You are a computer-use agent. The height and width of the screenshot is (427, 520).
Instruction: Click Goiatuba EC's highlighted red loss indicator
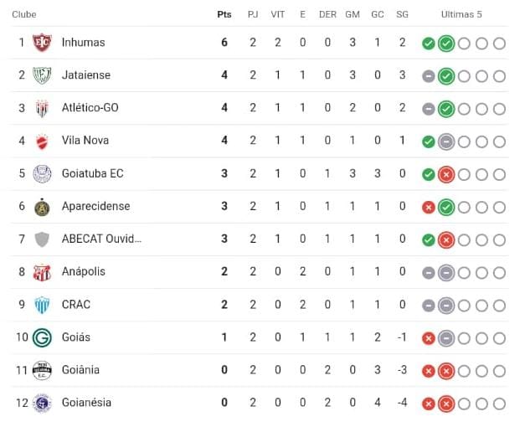pyautogui.click(x=446, y=174)
